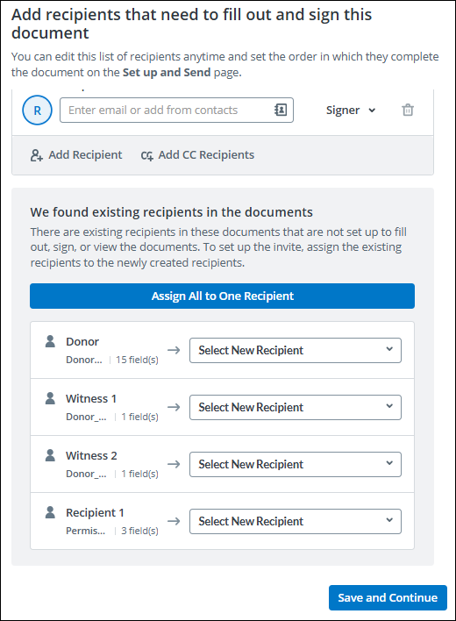Open the Signer role dropdown

350,111
